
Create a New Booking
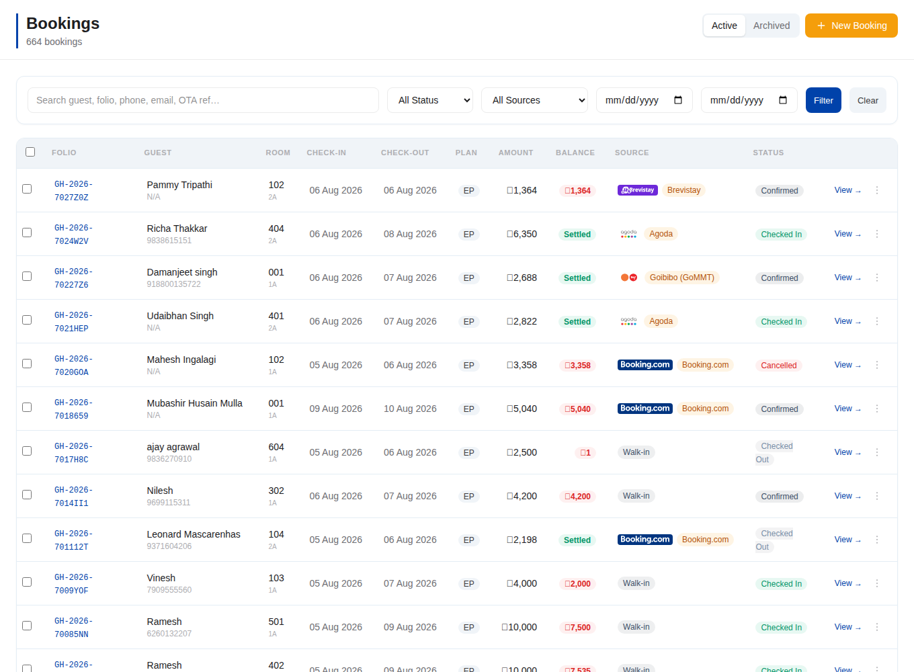(851, 26)
